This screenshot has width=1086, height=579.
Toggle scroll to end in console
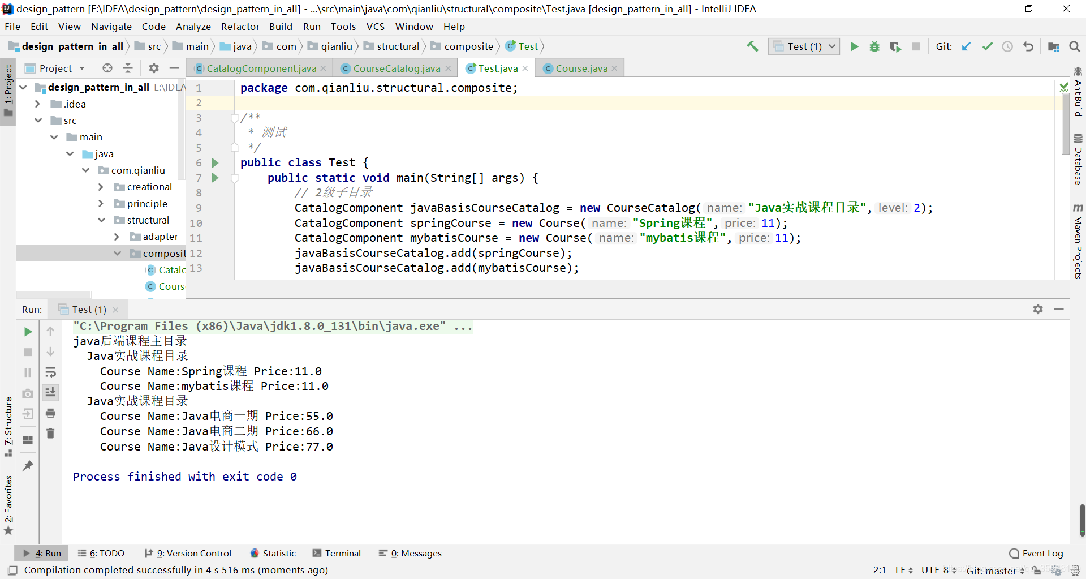pos(50,392)
